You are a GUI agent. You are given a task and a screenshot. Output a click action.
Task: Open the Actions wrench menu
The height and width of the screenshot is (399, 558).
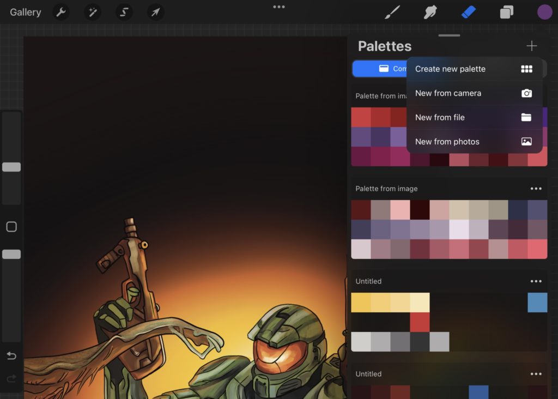61,12
